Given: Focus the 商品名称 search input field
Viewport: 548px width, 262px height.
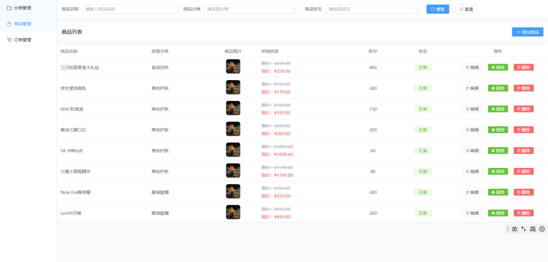Looking at the screenshot, I should (x=130, y=9).
